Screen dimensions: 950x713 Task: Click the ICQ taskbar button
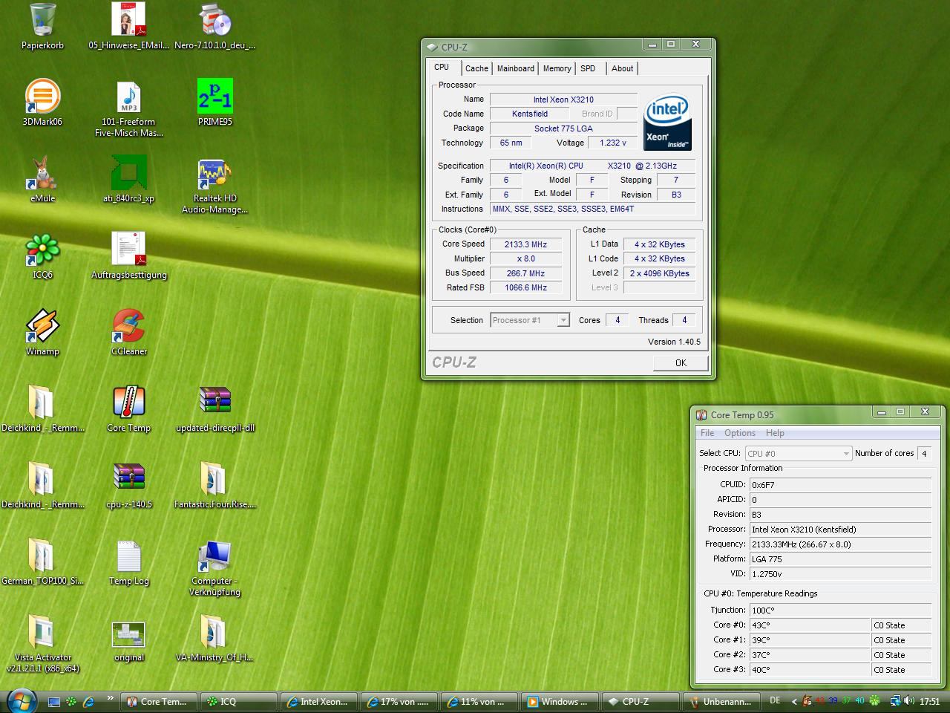pos(239,701)
